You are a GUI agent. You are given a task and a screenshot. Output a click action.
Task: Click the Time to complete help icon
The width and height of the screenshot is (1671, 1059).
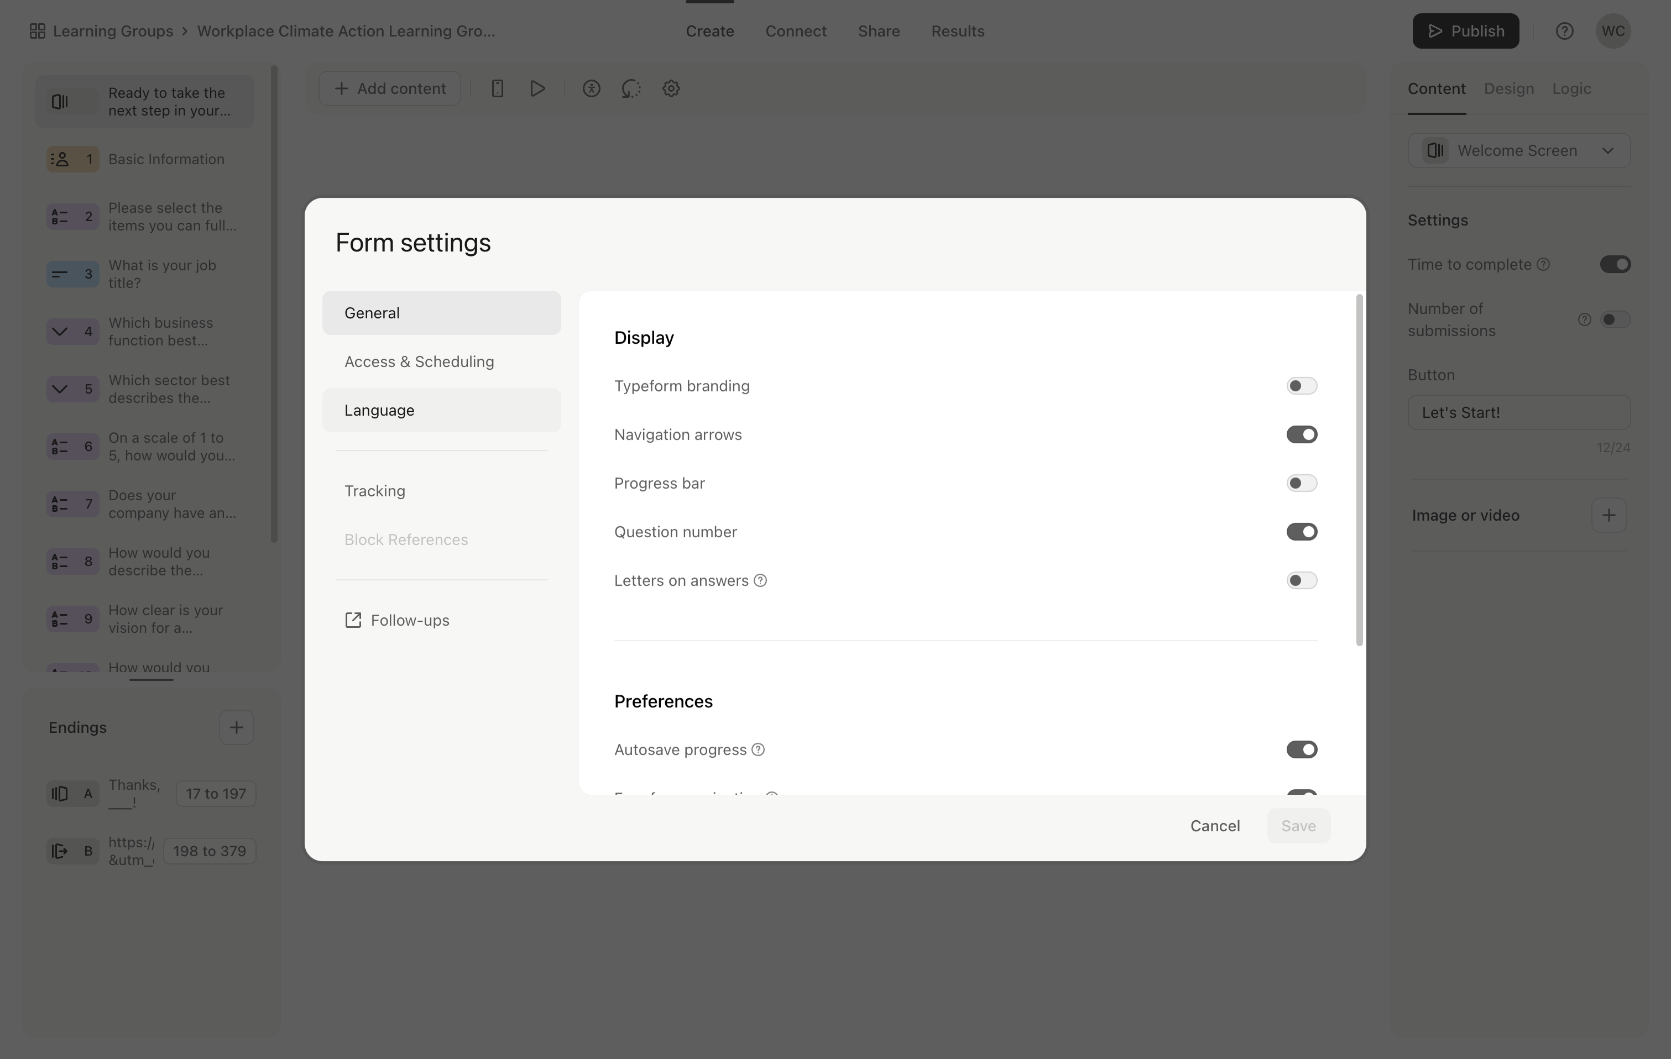coord(1543,264)
